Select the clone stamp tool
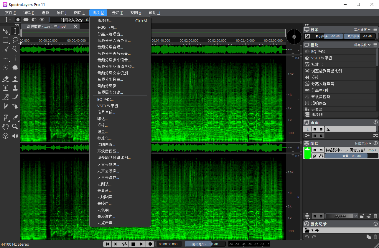This screenshot has height=248, width=379. coord(15,88)
